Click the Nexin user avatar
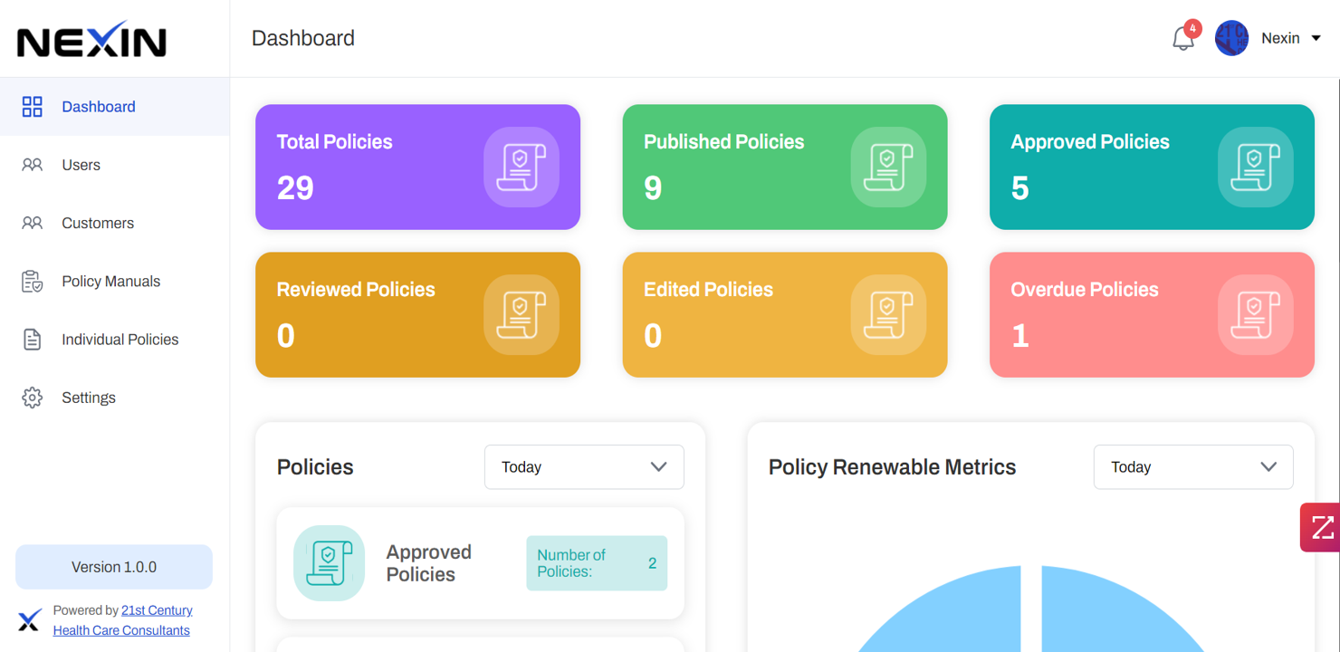 click(x=1231, y=38)
